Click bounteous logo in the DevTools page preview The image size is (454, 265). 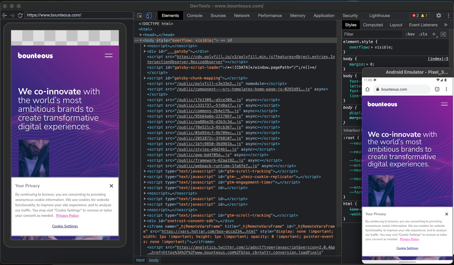[35, 56]
